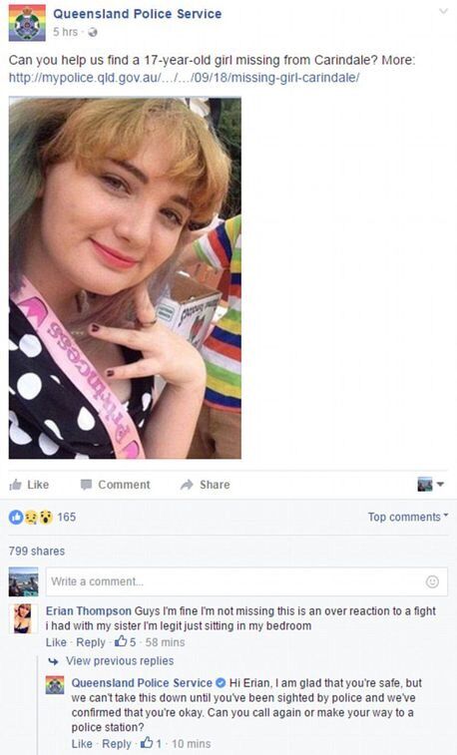The height and width of the screenshot is (755, 457).
Task: Open Erian Thompson's profile picture
Action: 24,617
